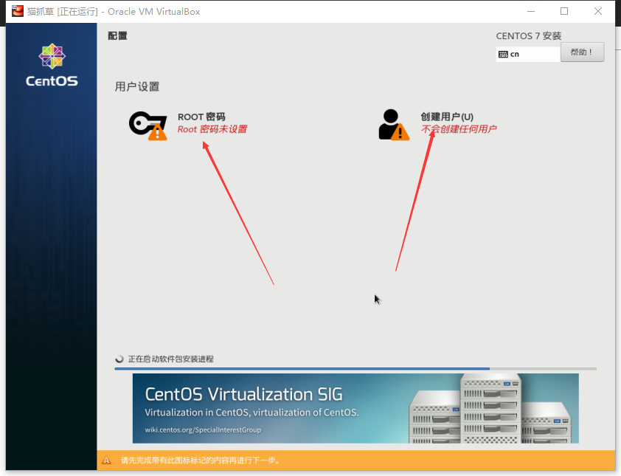Click the 'Root 密码未设置' warning text
Image resolution: width=621 pixels, height=476 pixels.
(212, 129)
